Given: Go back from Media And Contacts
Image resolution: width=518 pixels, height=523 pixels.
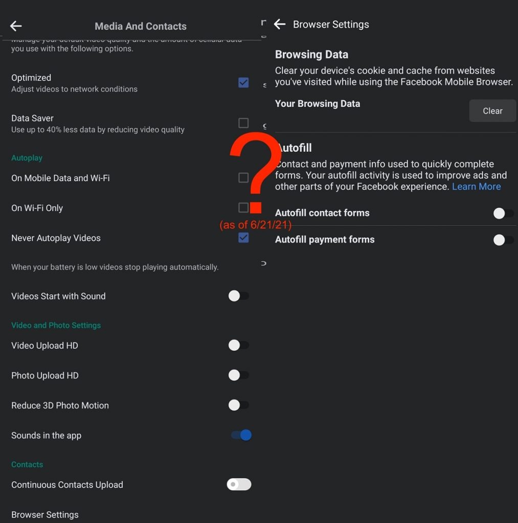Looking at the screenshot, I should coord(16,26).
